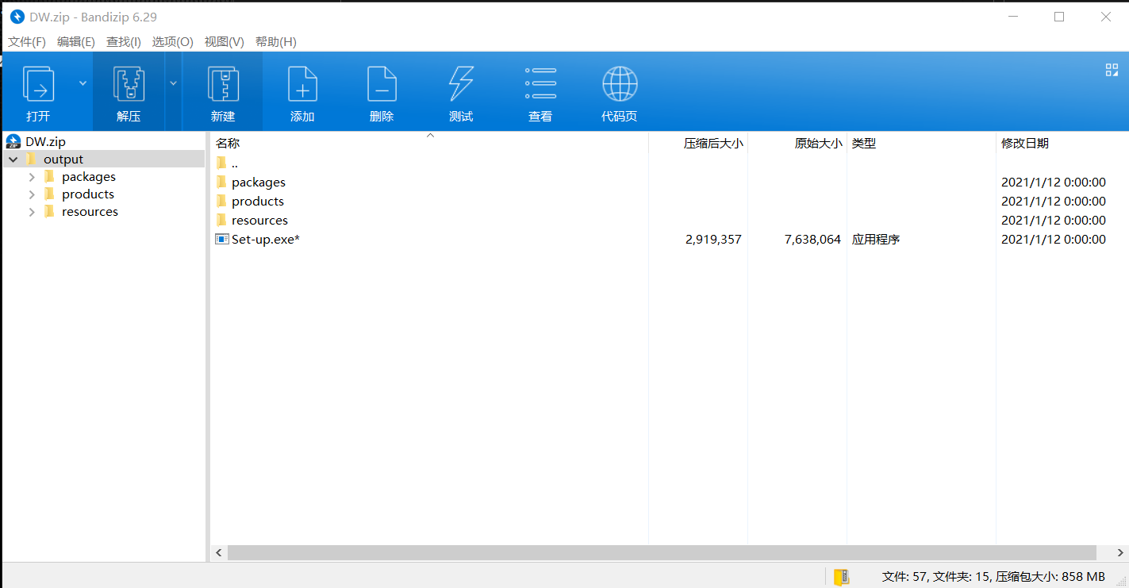The width and height of the screenshot is (1129, 588).
Task: Click the New archive (新建) toolbar icon
Action: 223,83
